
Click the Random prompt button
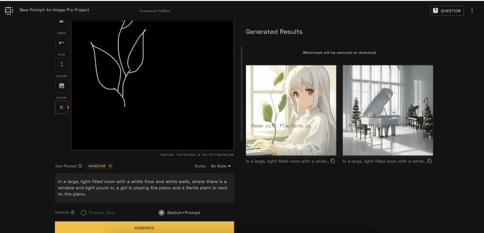pos(100,166)
